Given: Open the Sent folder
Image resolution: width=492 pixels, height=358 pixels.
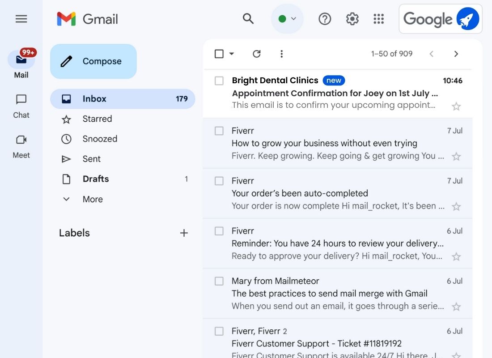Looking at the screenshot, I should click(91, 159).
